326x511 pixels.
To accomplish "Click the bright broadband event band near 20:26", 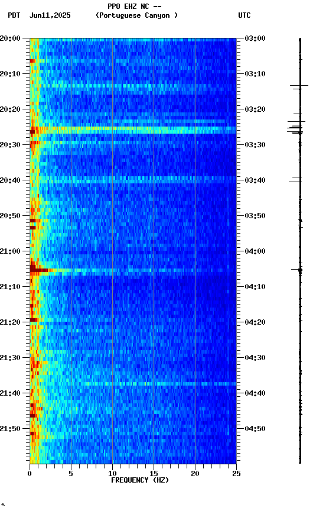I will 133,130.
